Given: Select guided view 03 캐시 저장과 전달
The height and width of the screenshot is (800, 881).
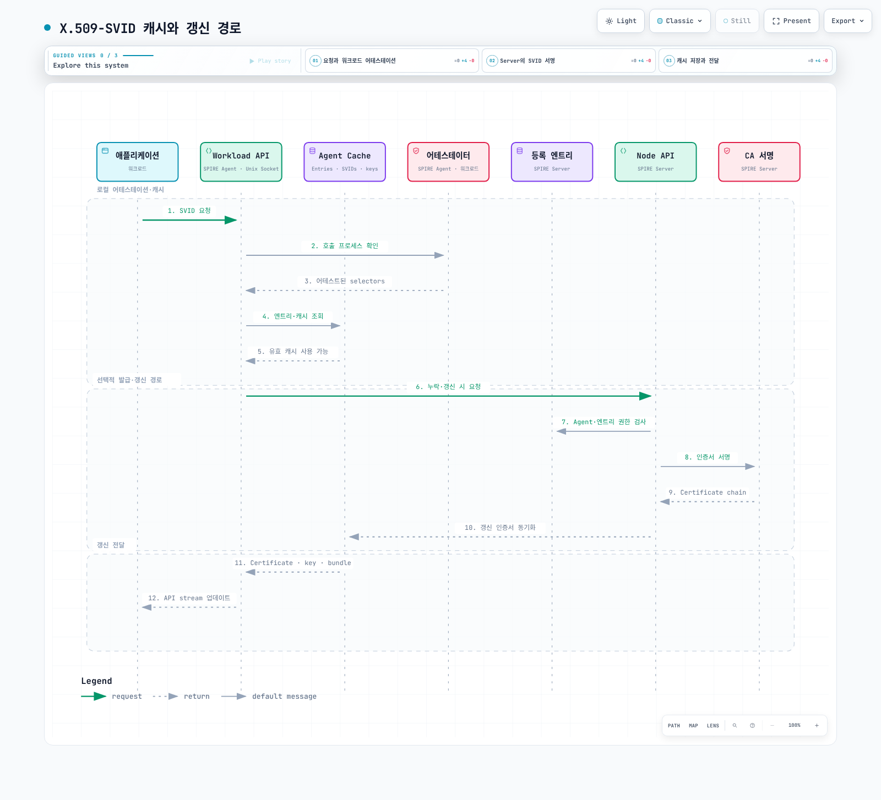Looking at the screenshot, I should (x=746, y=61).
